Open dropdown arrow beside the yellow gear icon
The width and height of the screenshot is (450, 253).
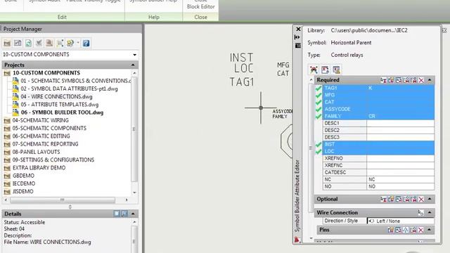coord(78,44)
